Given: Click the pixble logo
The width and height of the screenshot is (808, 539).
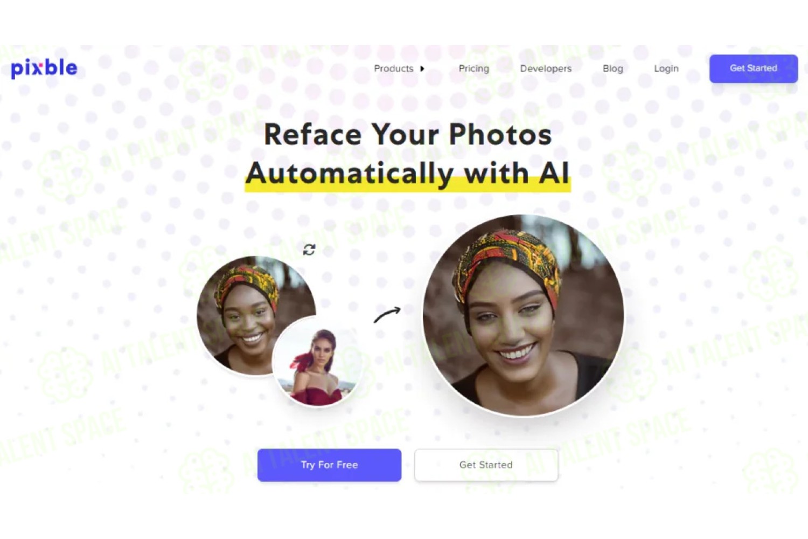Looking at the screenshot, I should (44, 68).
